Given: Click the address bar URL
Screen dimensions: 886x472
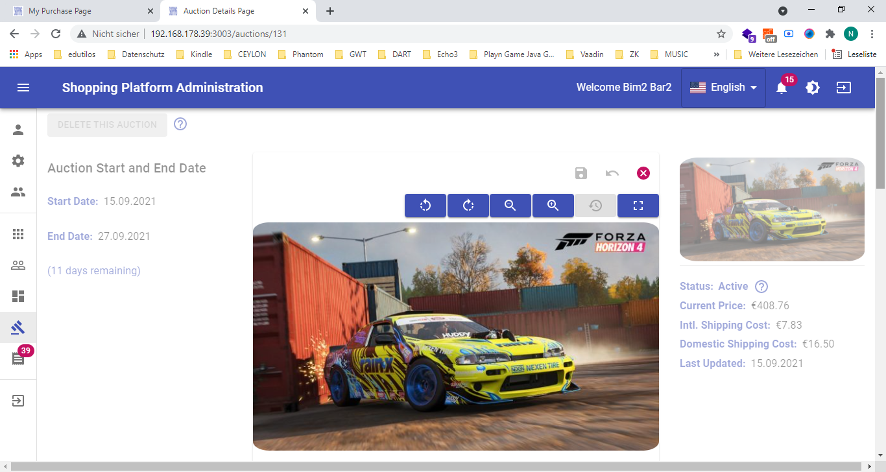Looking at the screenshot, I should coord(219,34).
